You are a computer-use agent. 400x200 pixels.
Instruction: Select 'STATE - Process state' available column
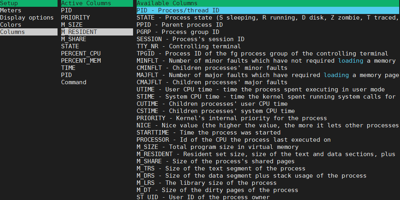tap(268, 18)
